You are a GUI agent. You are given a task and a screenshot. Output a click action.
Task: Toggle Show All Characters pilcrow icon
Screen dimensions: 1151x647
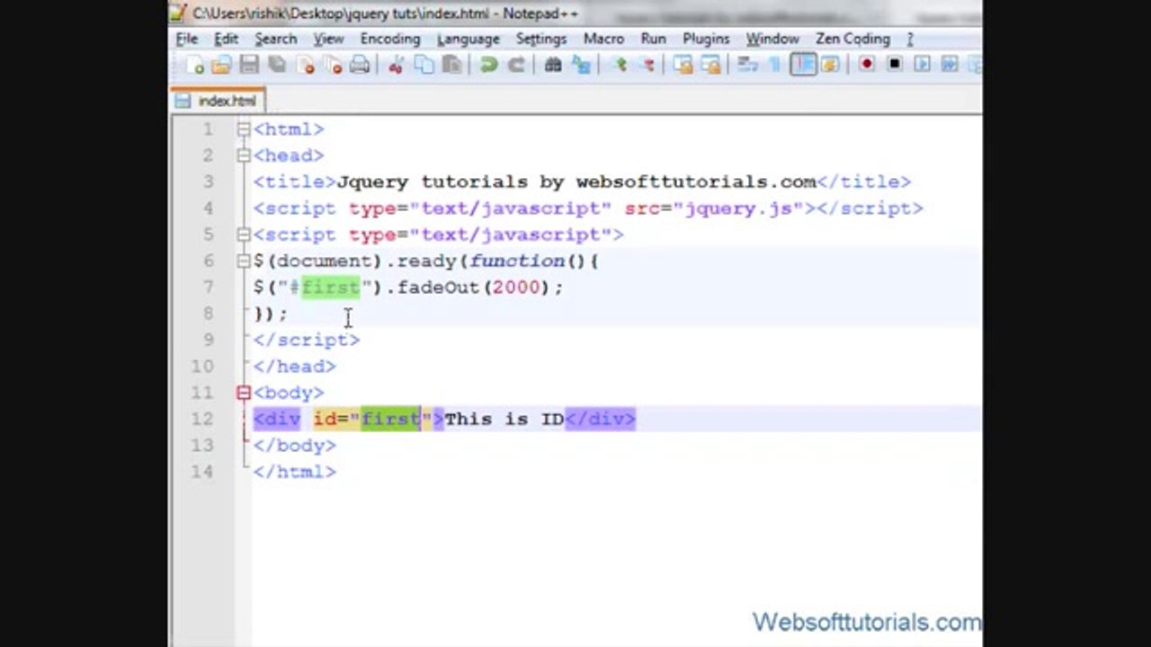774,65
